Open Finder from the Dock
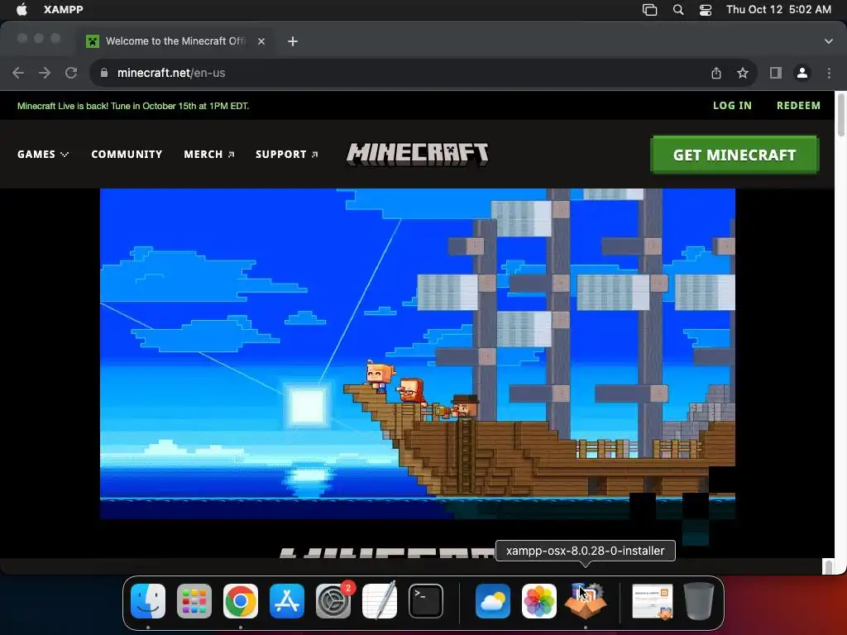 pos(148,601)
